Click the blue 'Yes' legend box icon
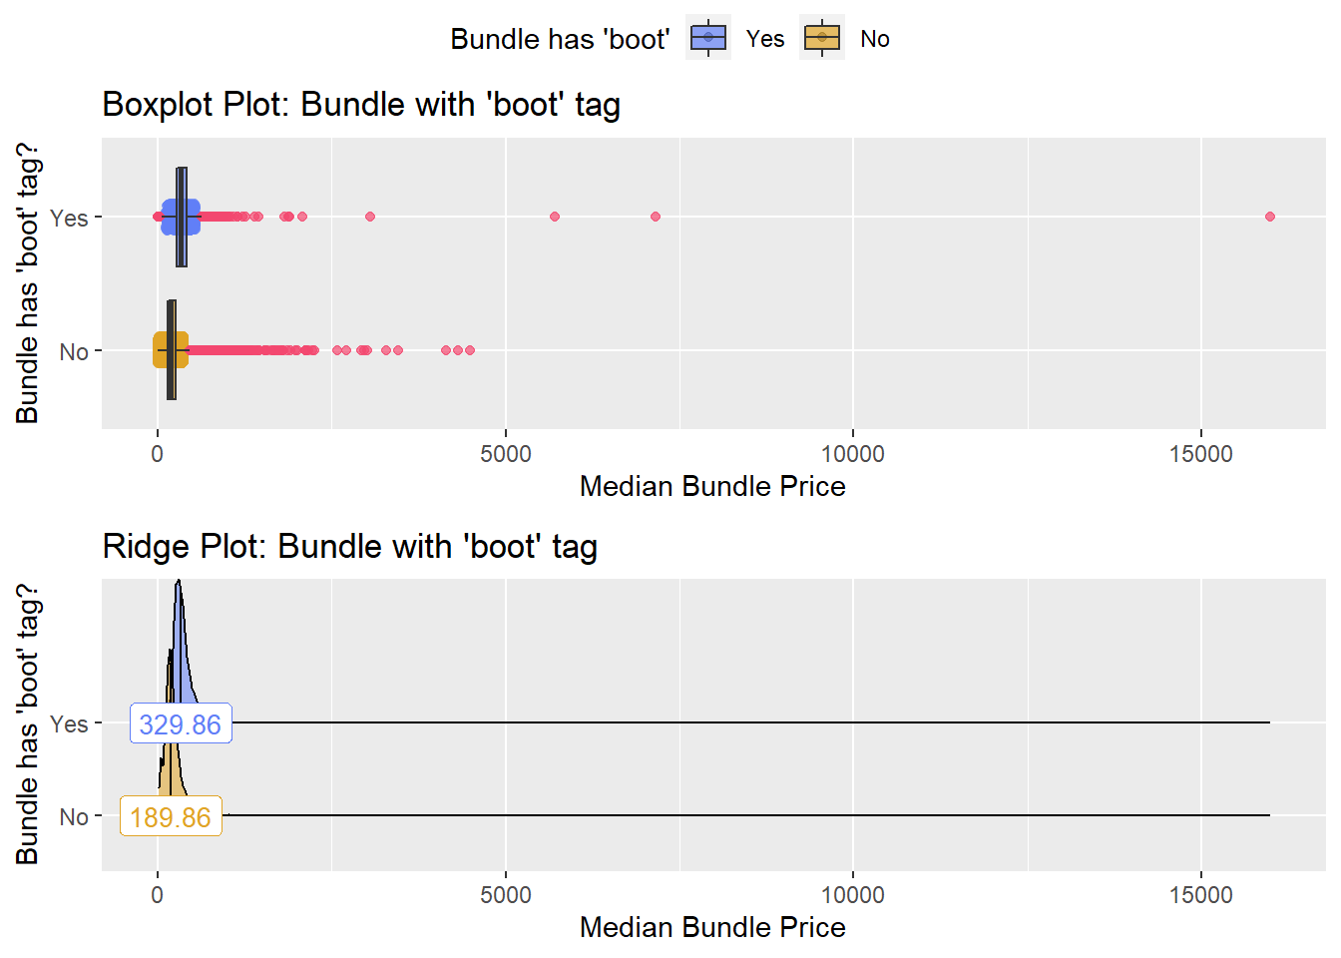Viewport: 1341px width, 958px height. (708, 38)
